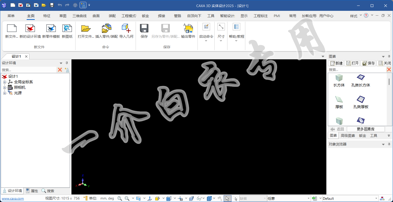393x202 pixels.
Task: Close the 设计1 document tab
Action: click(26, 56)
